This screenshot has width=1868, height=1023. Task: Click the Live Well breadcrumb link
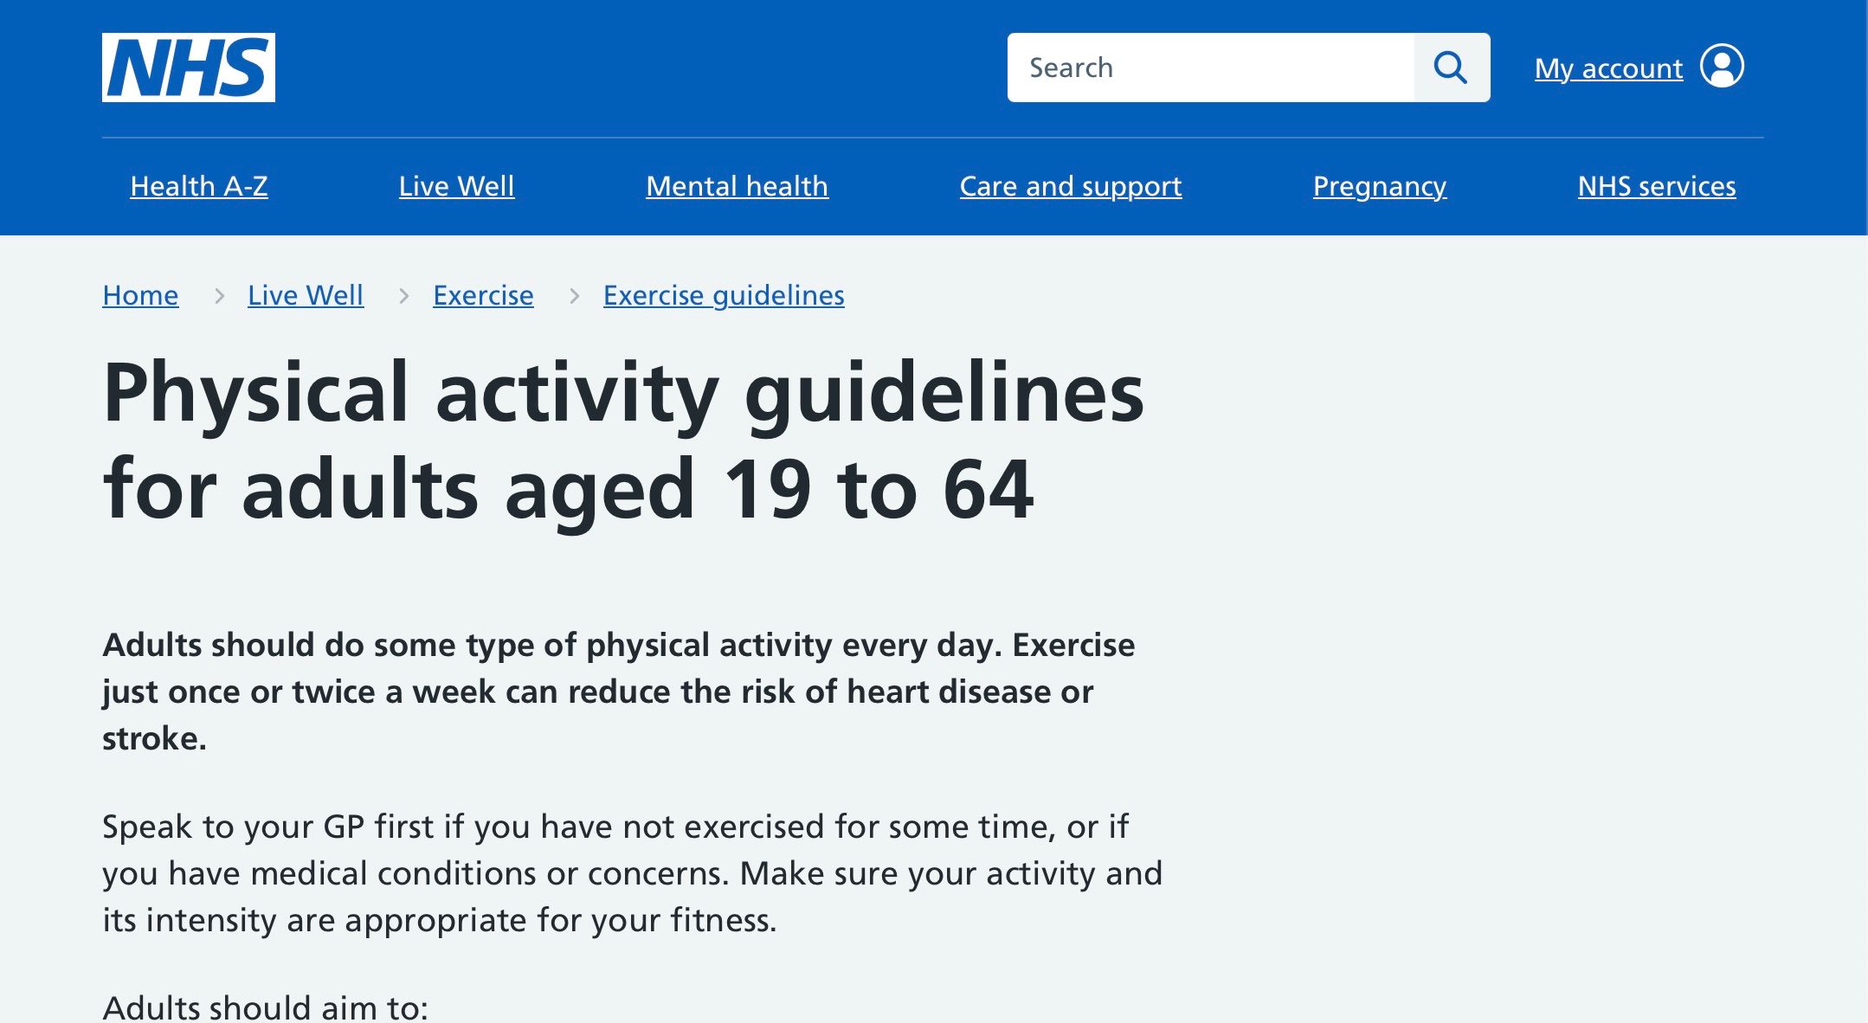[306, 296]
